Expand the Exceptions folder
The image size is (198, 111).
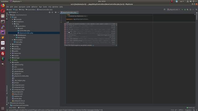coord(13,22)
